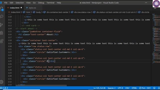
Task: Click the unsaved dot on index.html tab
Action: point(21,8)
